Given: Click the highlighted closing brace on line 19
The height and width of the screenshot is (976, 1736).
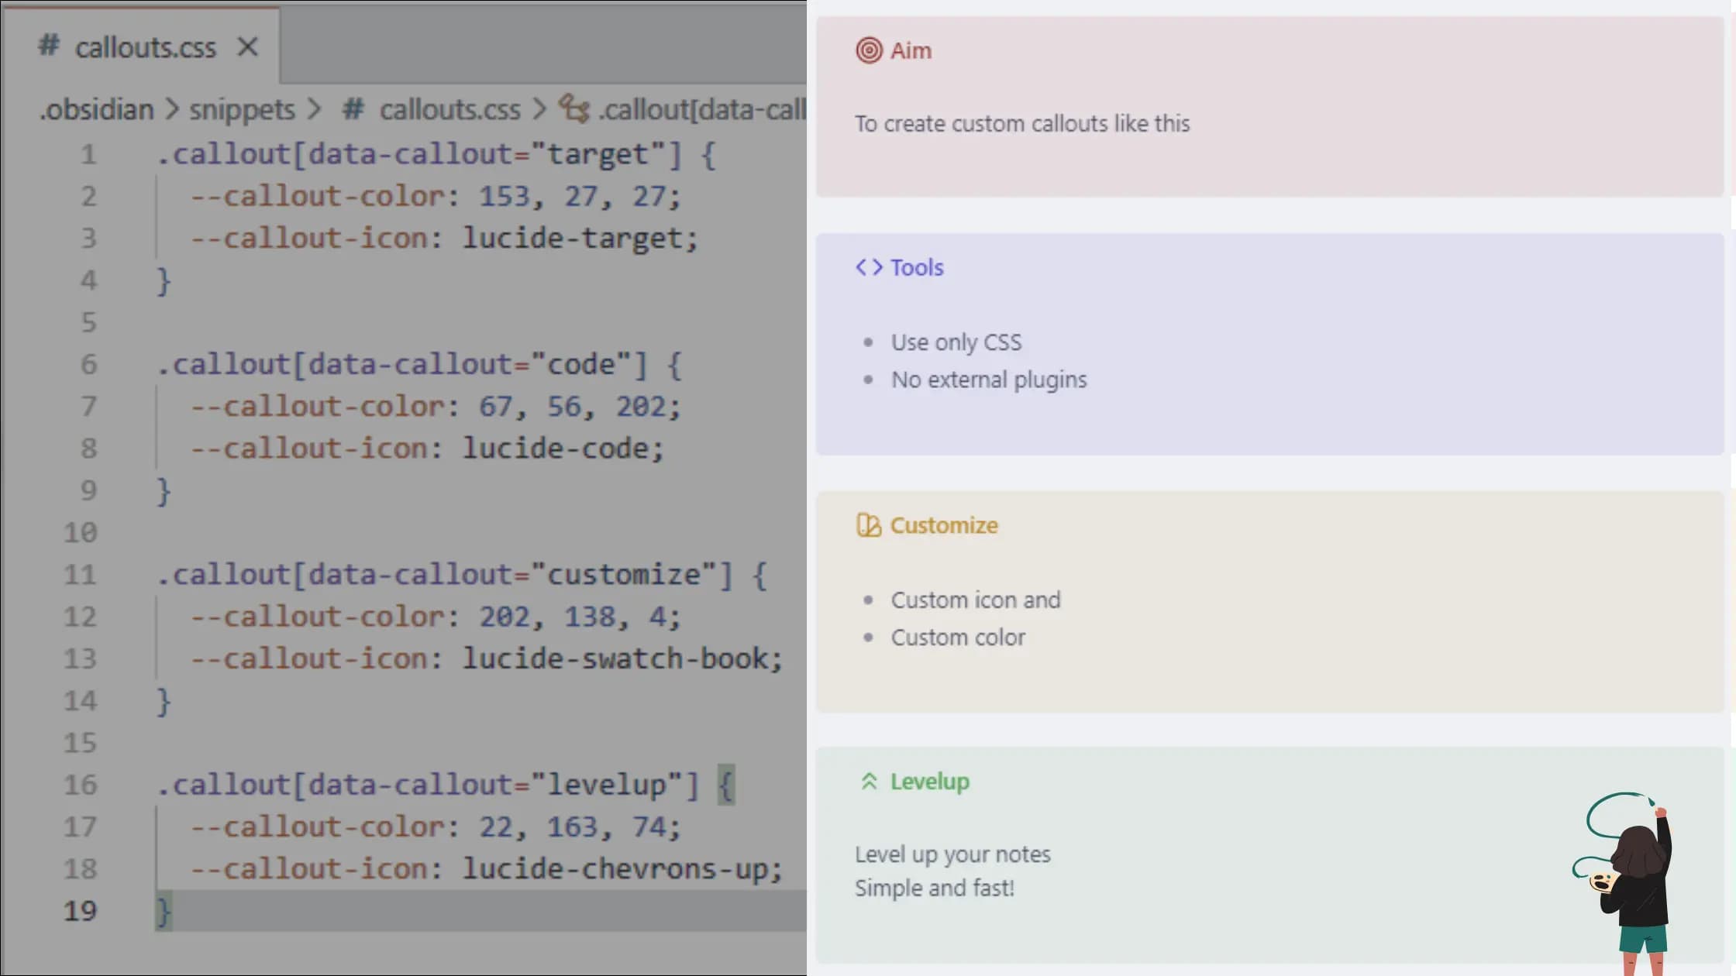Looking at the screenshot, I should 163,911.
